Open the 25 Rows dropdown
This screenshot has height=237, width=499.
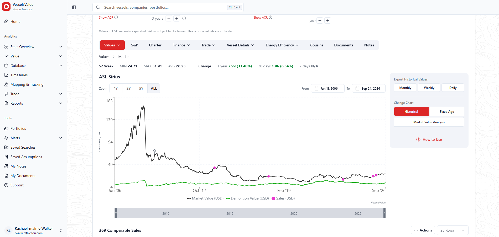(x=453, y=230)
